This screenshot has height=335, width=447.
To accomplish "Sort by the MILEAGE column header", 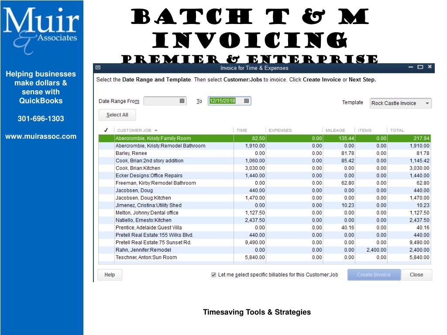I will coord(335,130).
